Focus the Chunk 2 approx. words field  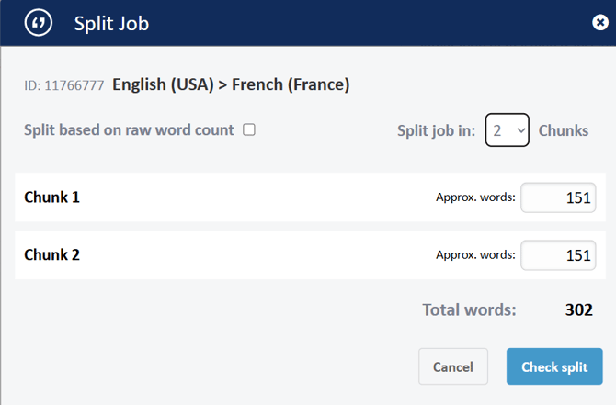pos(558,255)
